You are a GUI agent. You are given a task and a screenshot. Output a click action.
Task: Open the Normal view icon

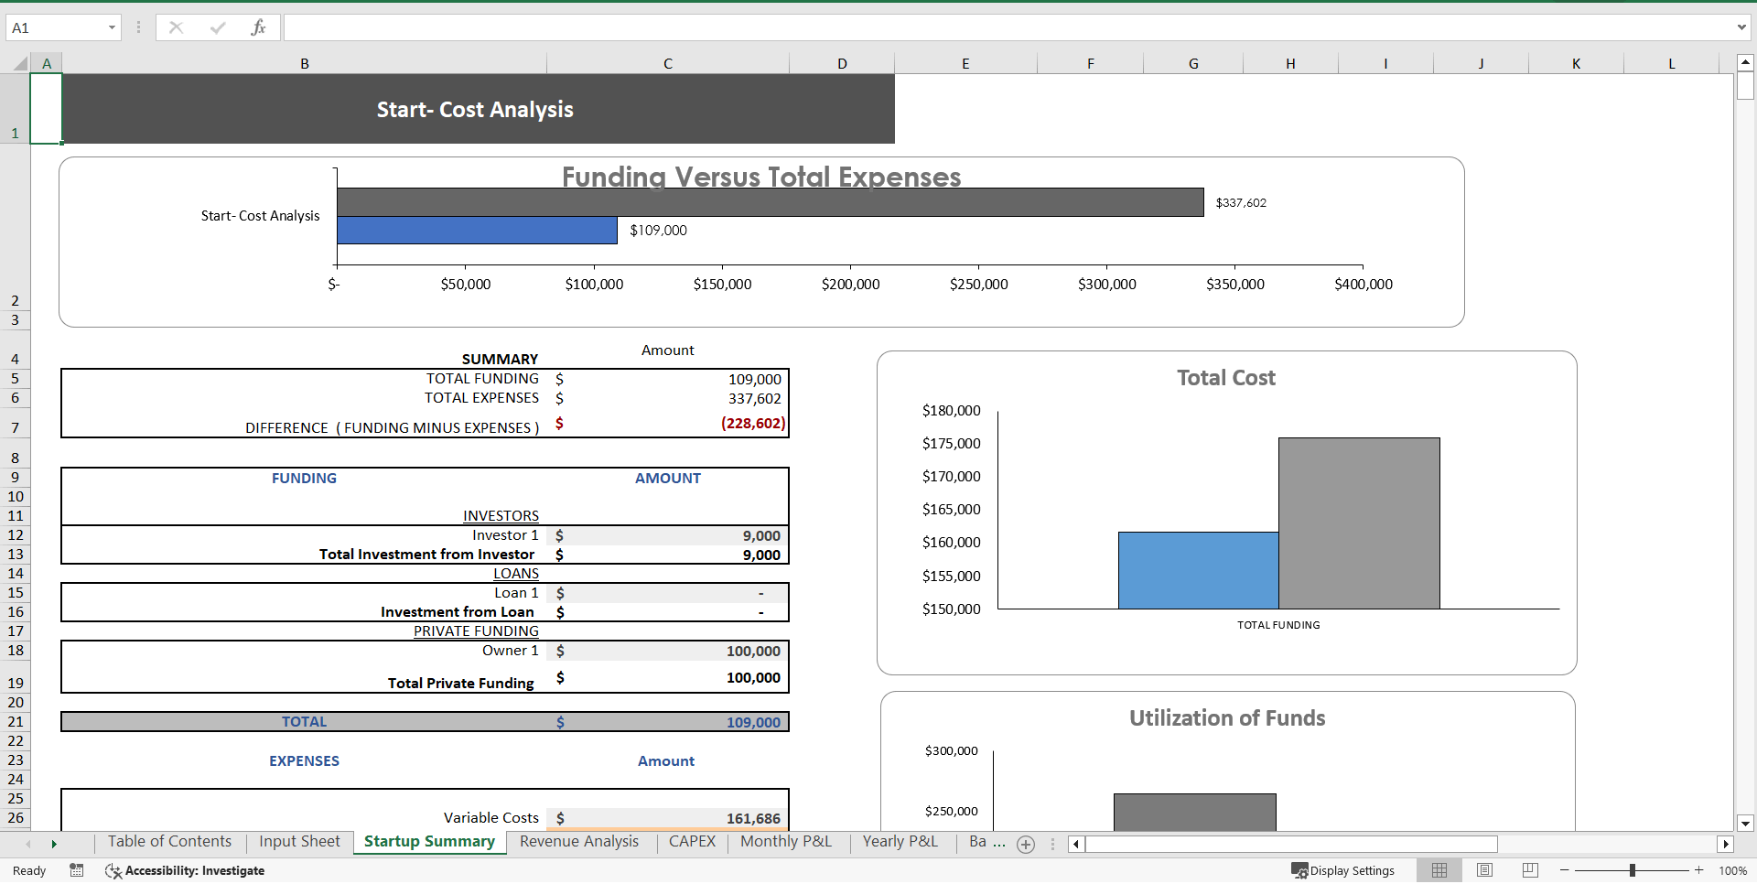[1439, 870]
